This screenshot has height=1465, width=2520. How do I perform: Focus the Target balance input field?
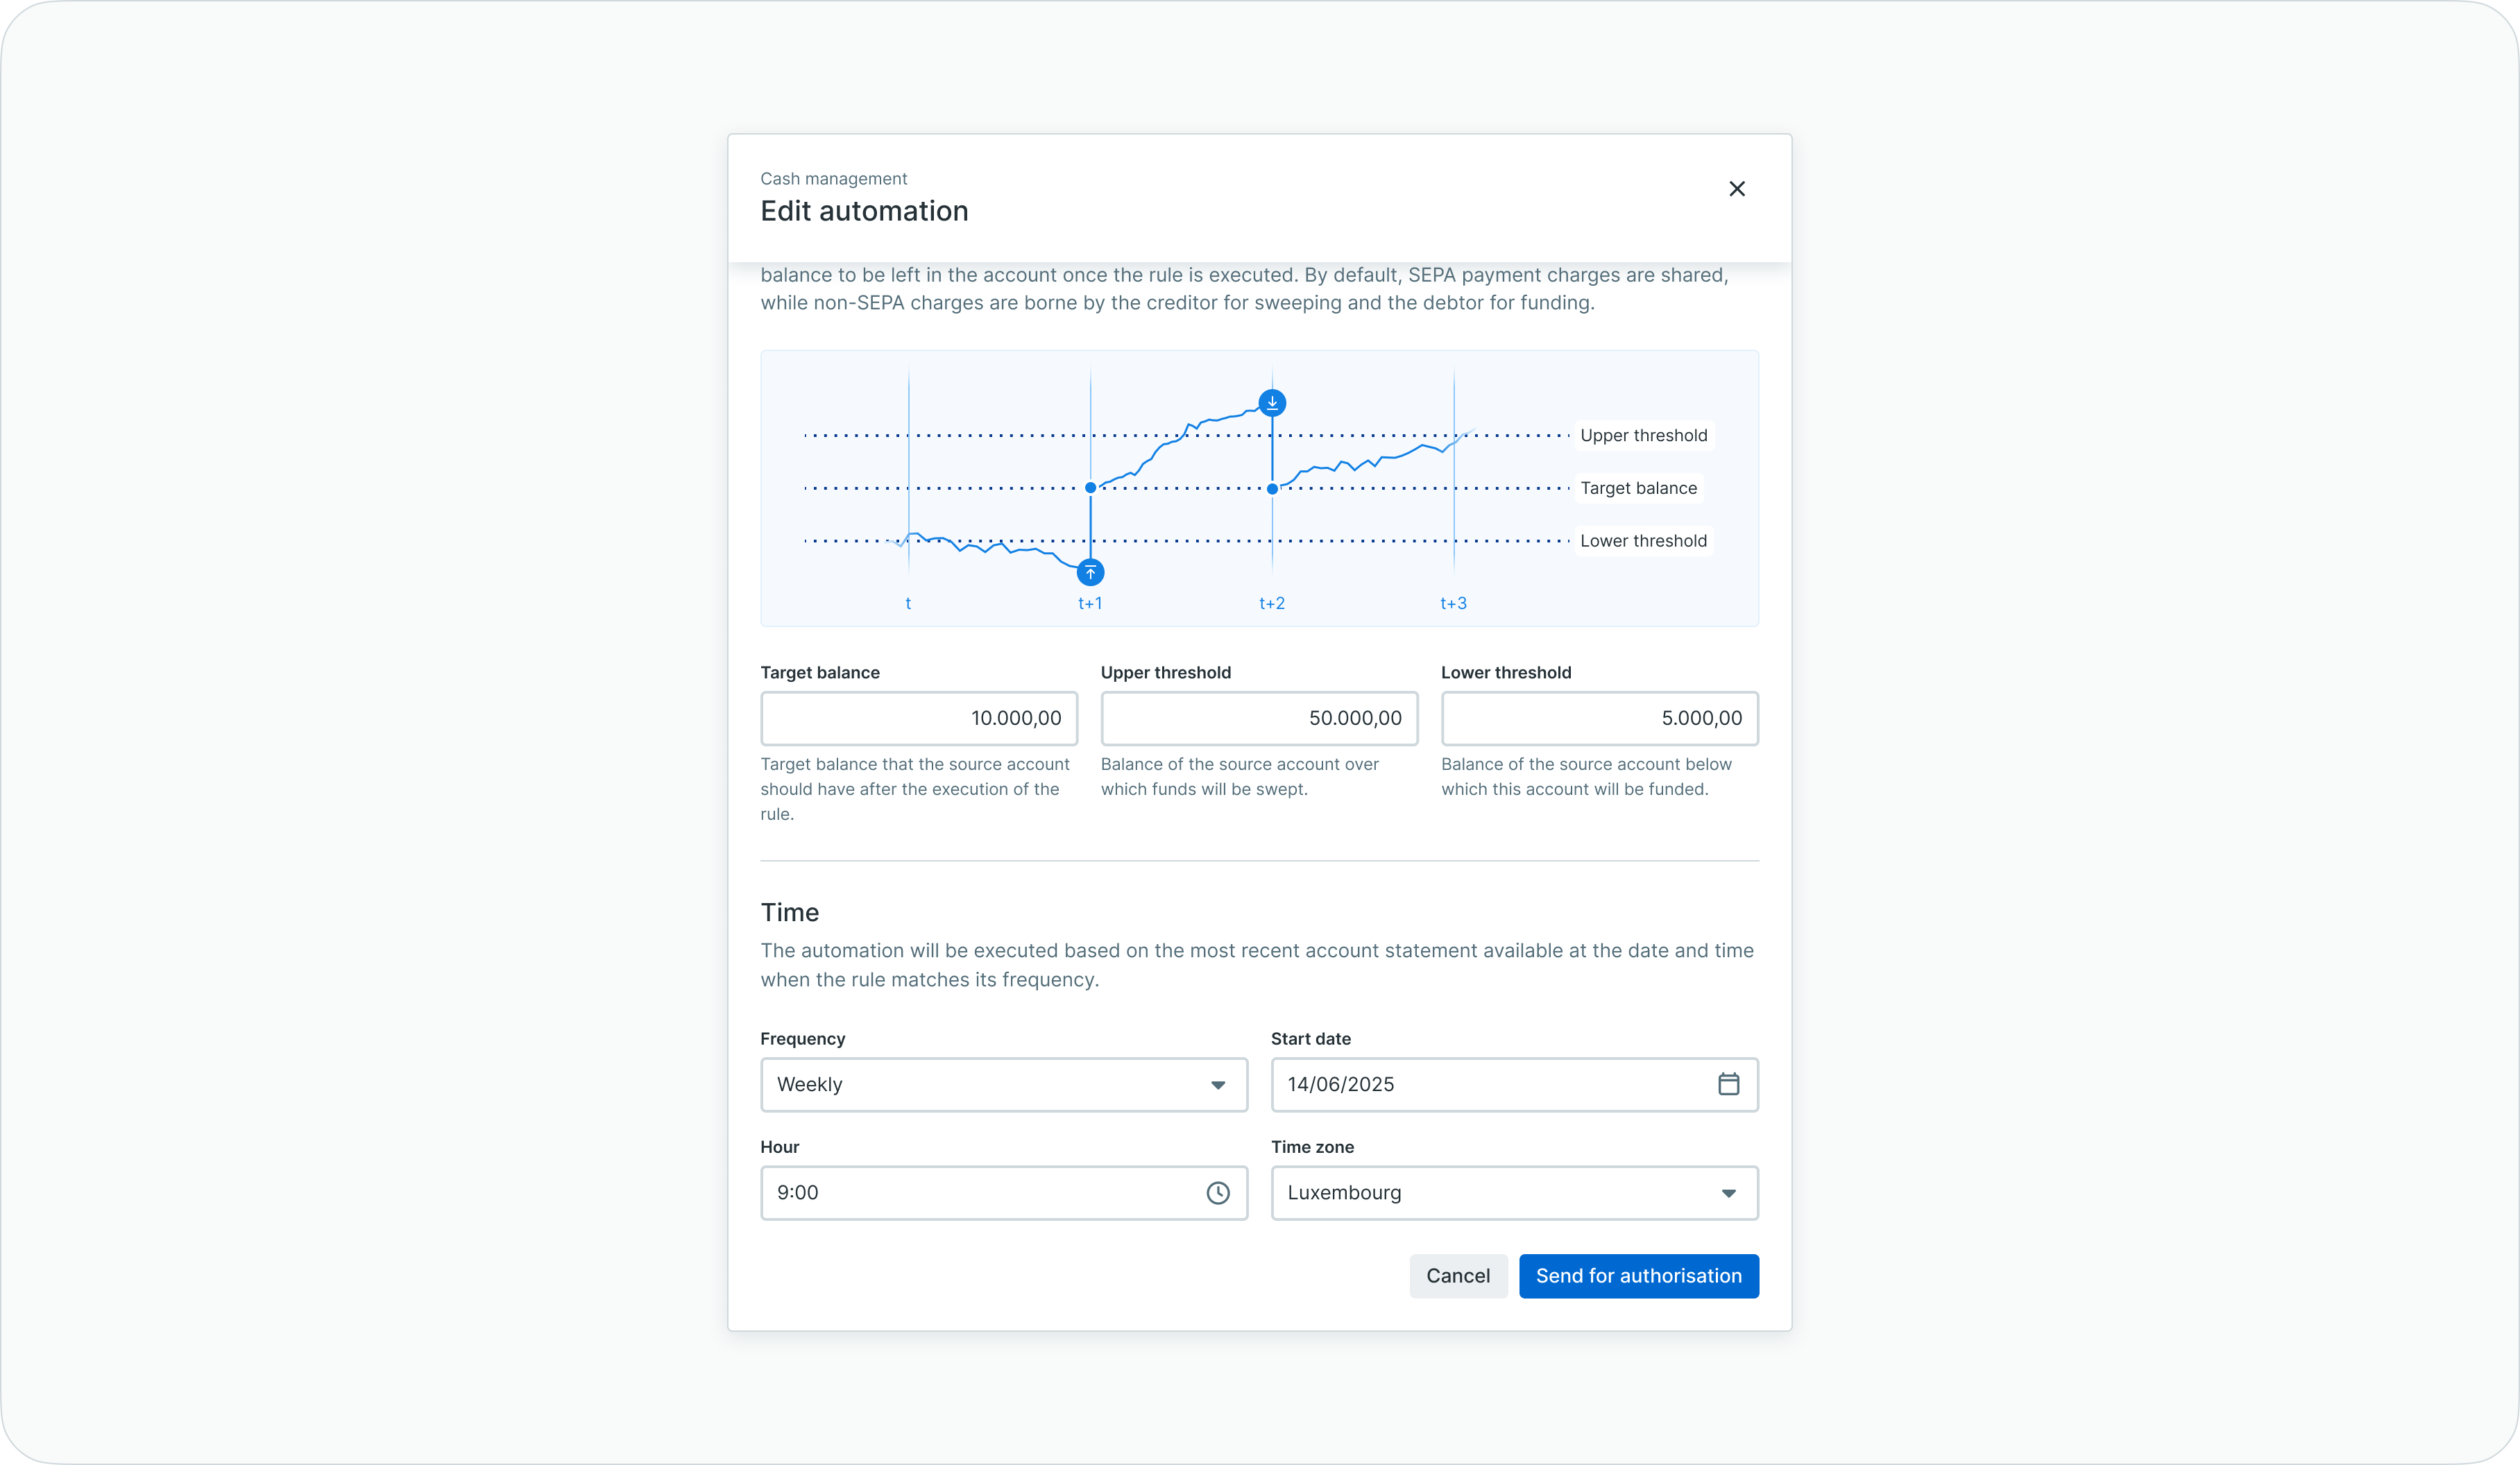(918, 718)
